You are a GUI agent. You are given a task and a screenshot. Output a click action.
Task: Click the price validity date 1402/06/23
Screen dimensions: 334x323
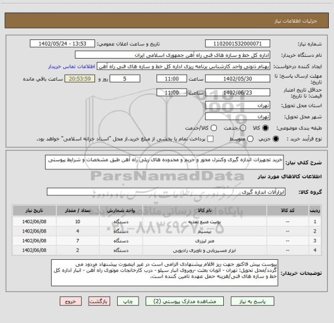238,92
